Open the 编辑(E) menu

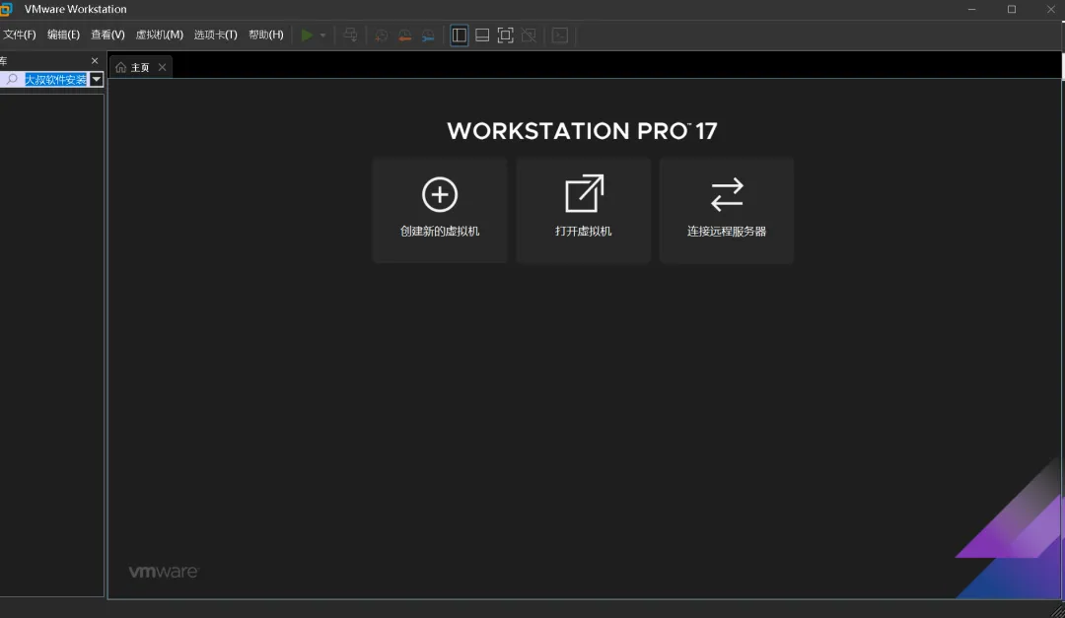(x=63, y=34)
